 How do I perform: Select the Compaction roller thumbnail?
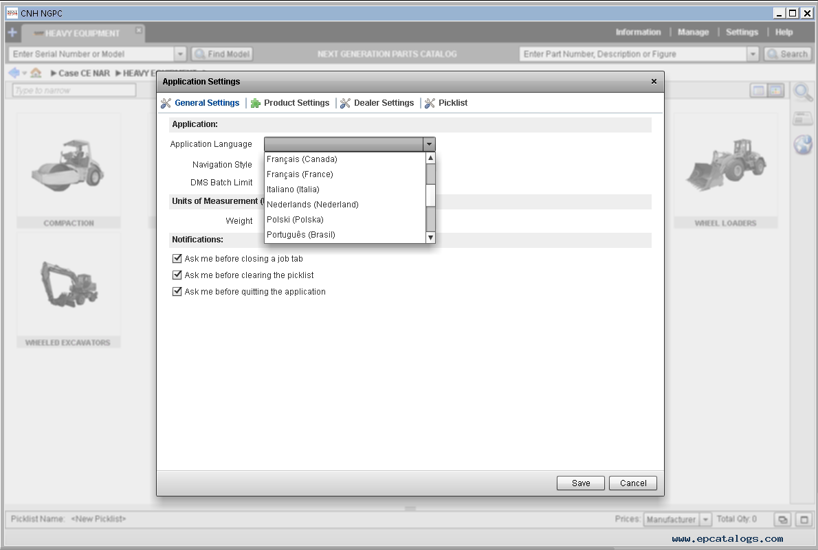click(x=68, y=170)
